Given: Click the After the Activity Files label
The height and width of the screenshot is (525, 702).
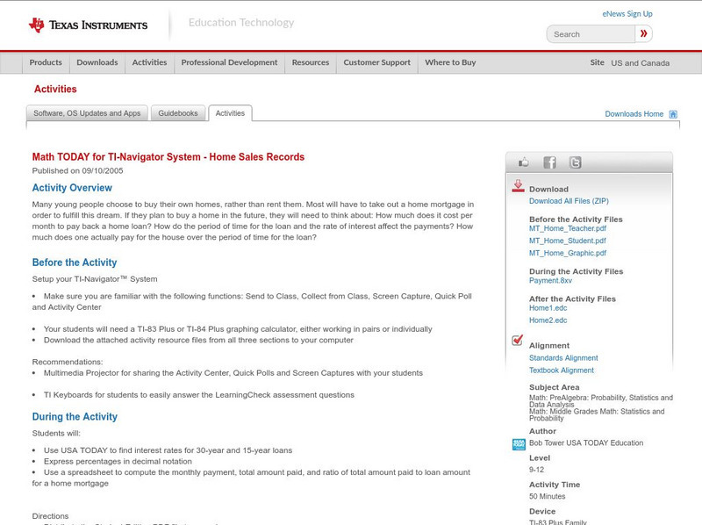Looking at the screenshot, I should (572, 298).
